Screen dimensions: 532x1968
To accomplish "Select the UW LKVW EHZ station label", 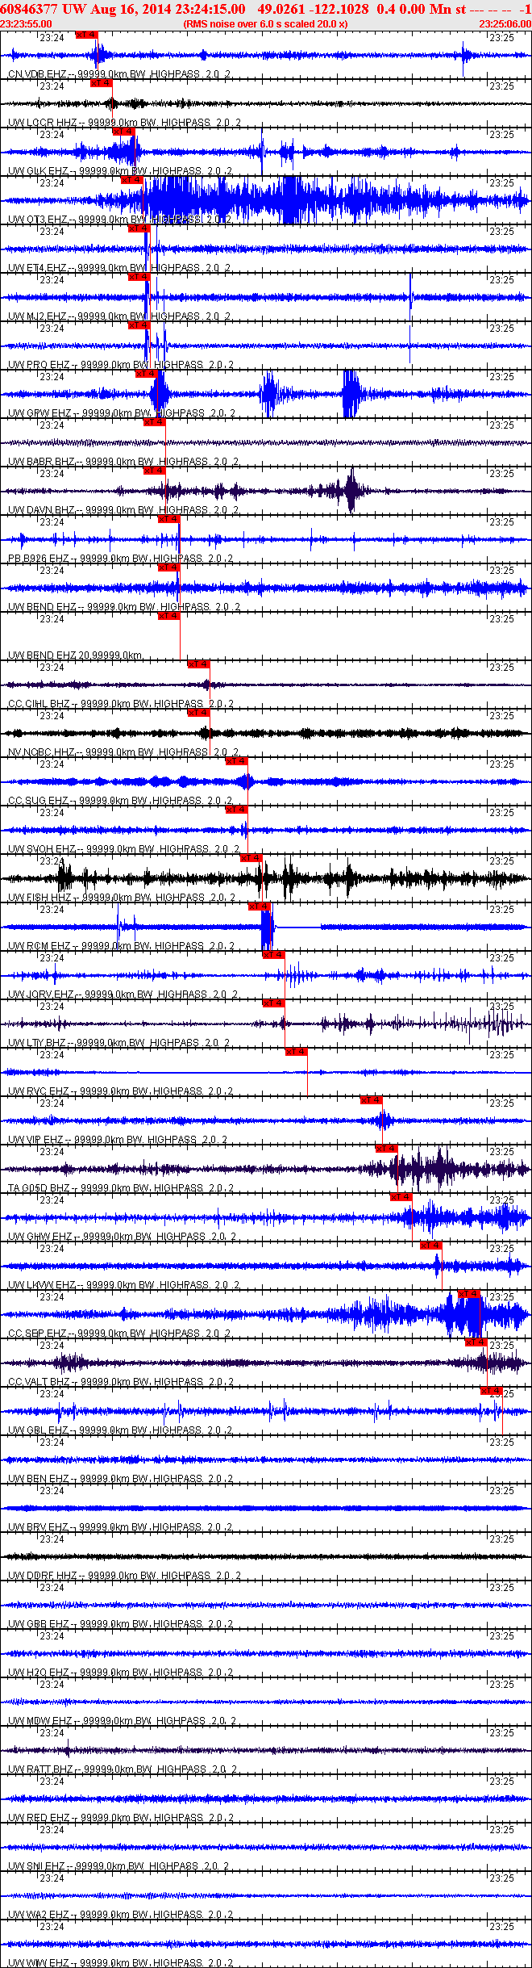I will tap(123, 1285).
